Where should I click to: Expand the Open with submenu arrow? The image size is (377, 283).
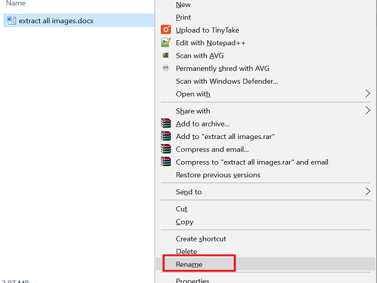click(368, 94)
